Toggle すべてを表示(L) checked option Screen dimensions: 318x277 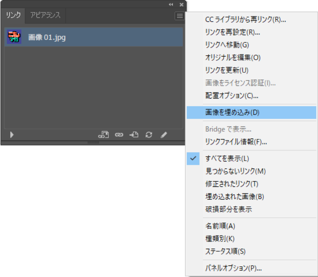[x=227, y=159]
